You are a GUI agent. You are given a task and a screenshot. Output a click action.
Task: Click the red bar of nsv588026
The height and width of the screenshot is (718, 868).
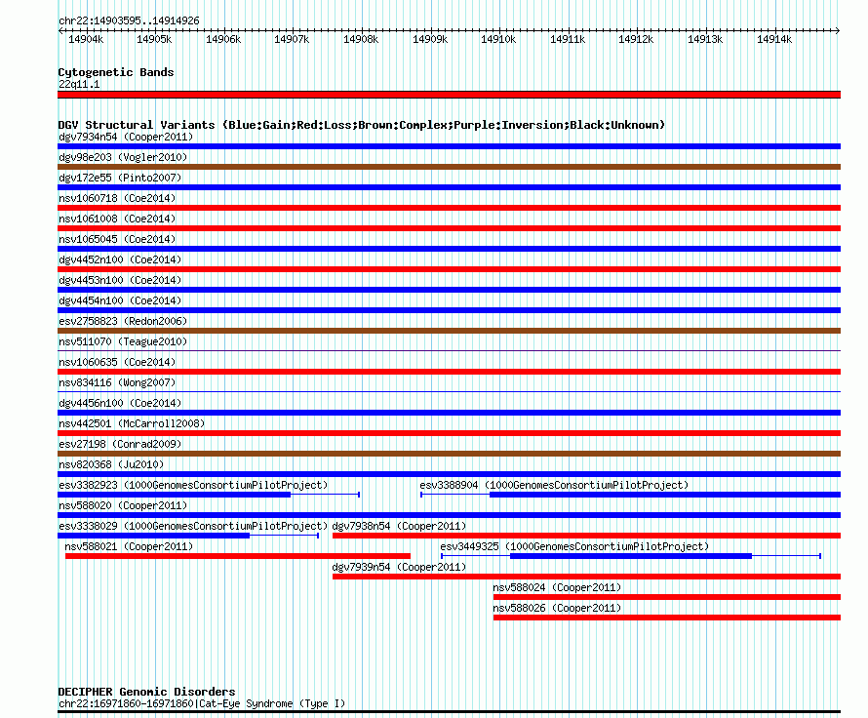(x=667, y=618)
